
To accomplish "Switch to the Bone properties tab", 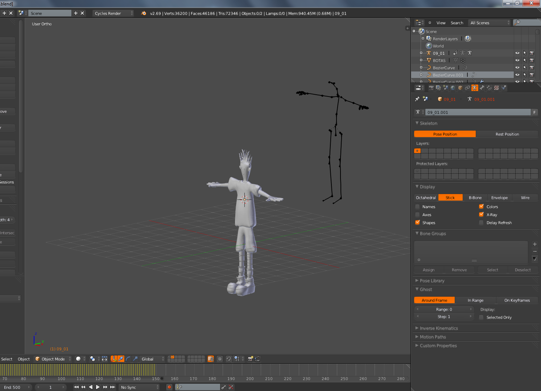I will (x=482, y=88).
